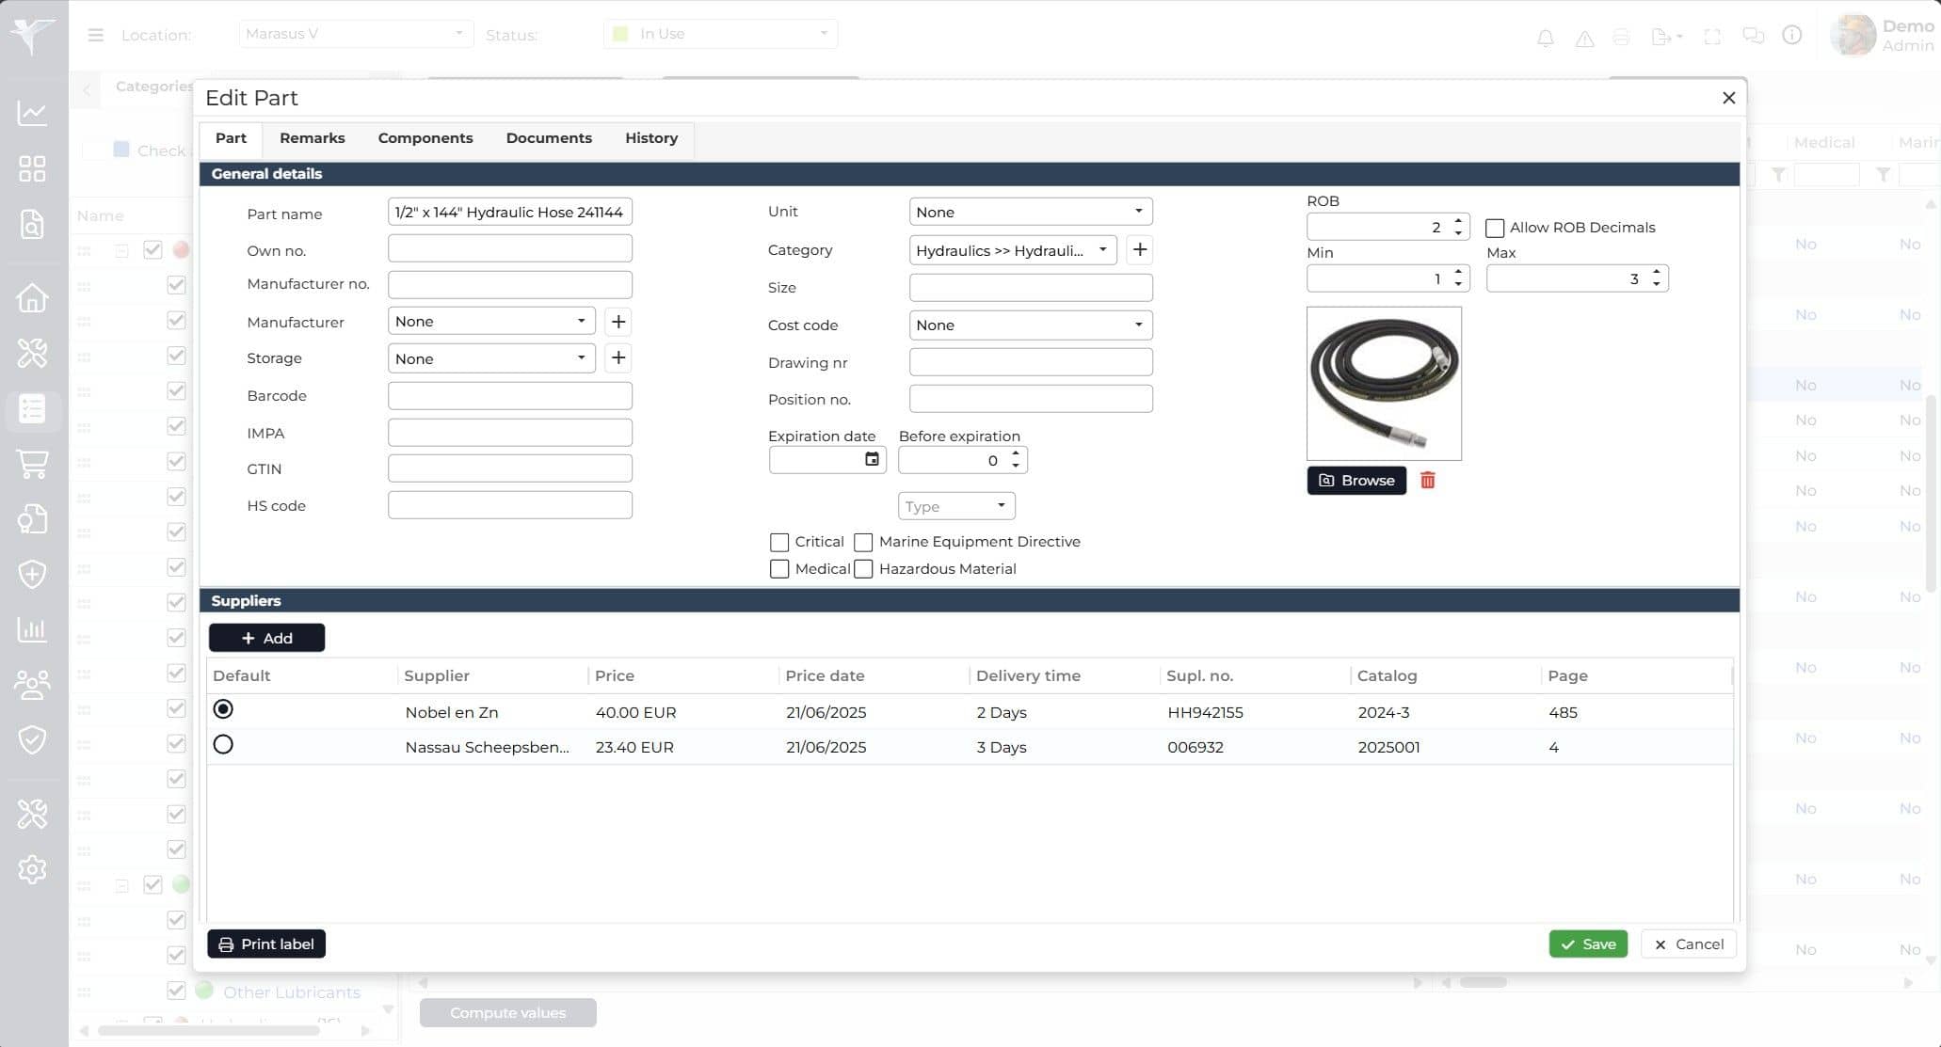Toggle checkbox beside Other Lubricants
Viewport: 1941px width, 1047px height.
pos(176,991)
